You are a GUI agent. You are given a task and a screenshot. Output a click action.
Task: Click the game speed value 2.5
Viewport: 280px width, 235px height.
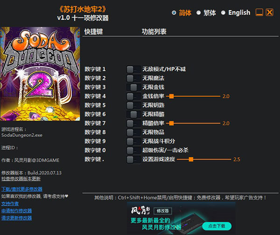pyautogui.click(x=237, y=159)
